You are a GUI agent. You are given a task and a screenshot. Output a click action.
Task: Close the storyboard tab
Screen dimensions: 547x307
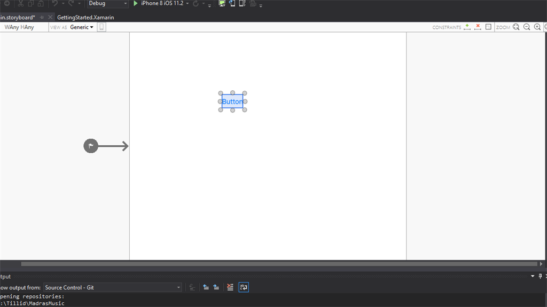pyautogui.click(x=50, y=17)
